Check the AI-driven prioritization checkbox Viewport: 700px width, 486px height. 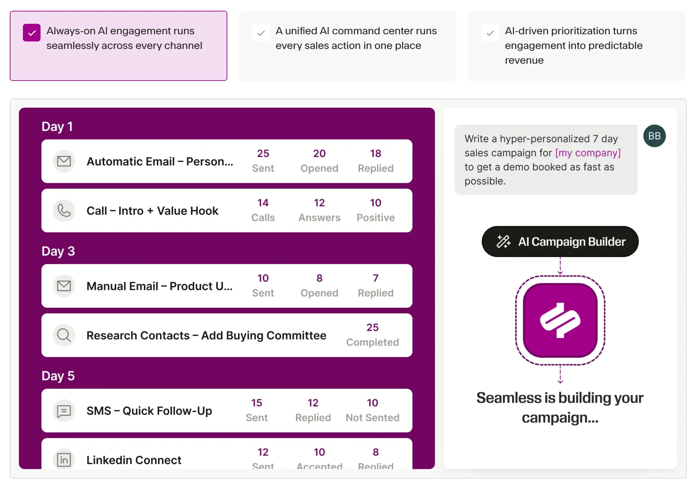pyautogui.click(x=490, y=33)
